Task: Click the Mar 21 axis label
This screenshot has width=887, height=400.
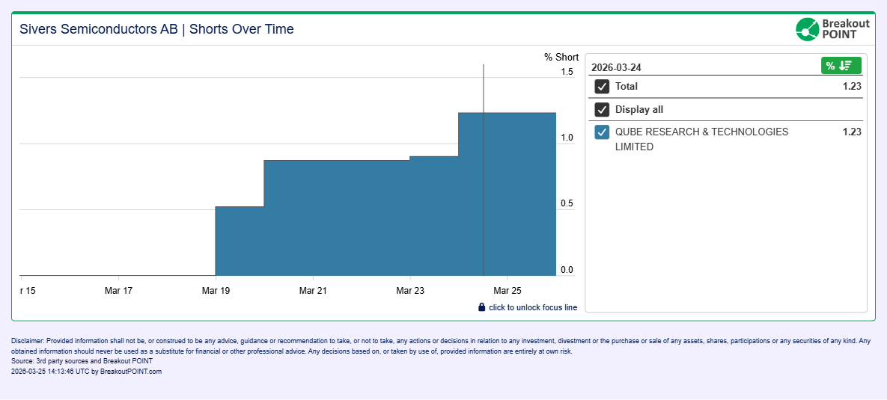Action: (313, 291)
